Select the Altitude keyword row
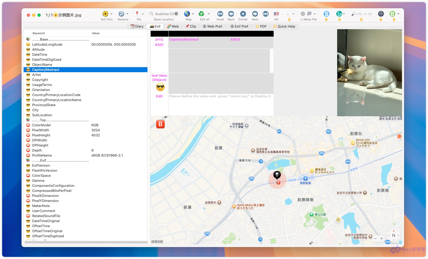 [x=86, y=50]
